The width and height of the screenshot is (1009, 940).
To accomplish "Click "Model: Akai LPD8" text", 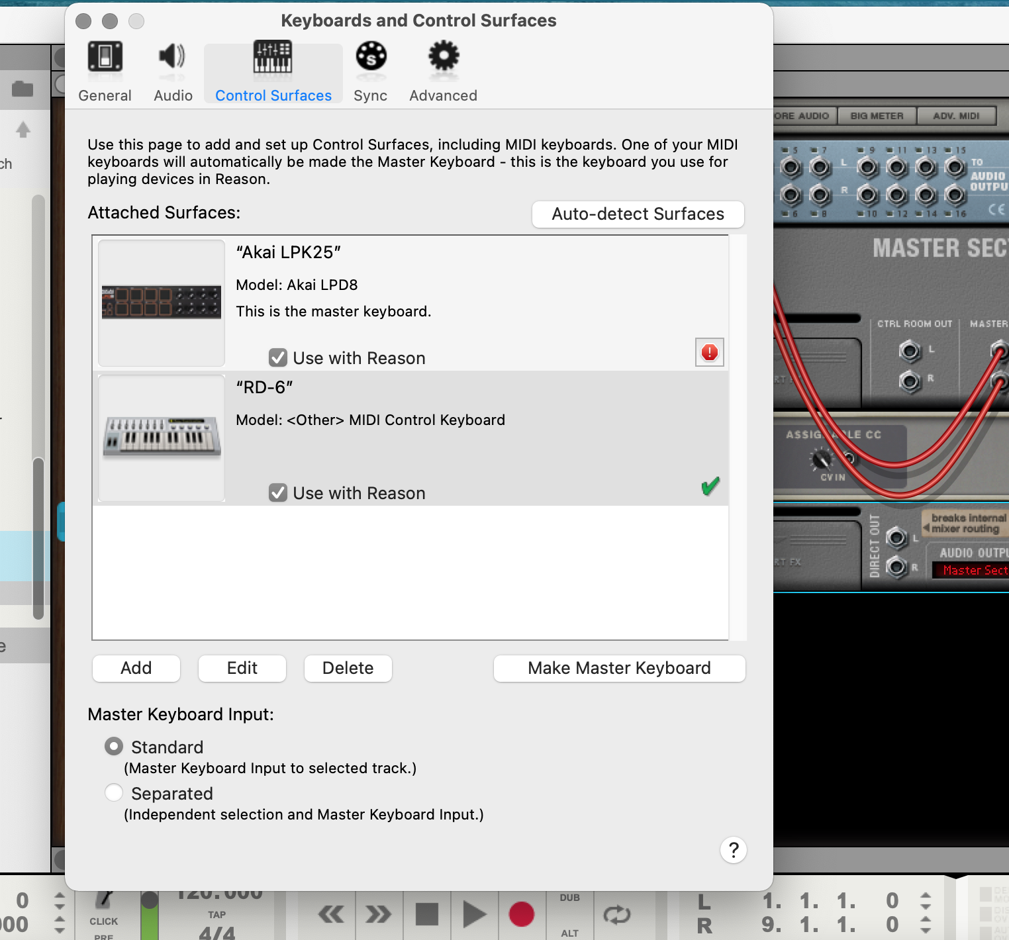I will [x=297, y=285].
